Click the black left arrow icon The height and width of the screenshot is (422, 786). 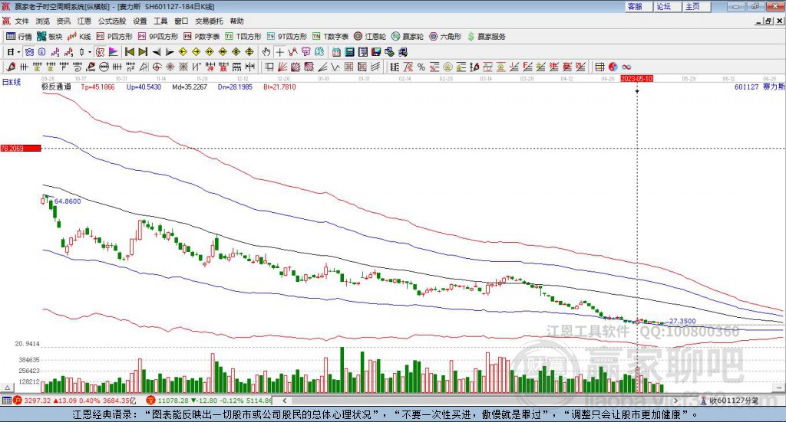157,52
